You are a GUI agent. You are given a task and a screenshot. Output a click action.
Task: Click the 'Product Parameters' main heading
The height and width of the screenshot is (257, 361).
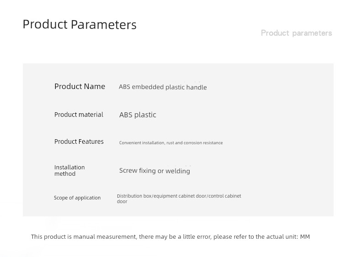[x=80, y=24]
